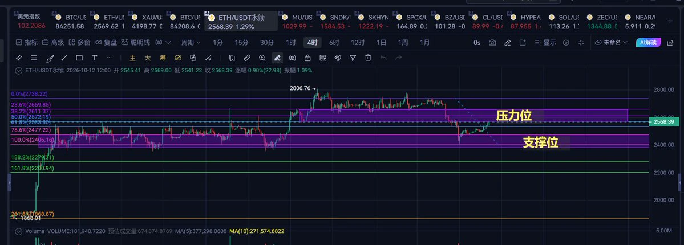Click the dotted line pen tool icon
The image size is (684, 245).
pyautogui.click(x=208, y=58)
